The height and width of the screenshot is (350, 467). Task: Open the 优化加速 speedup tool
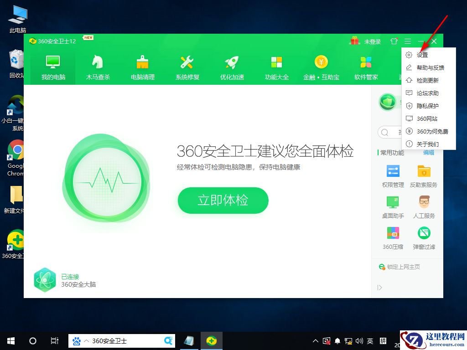231,64
